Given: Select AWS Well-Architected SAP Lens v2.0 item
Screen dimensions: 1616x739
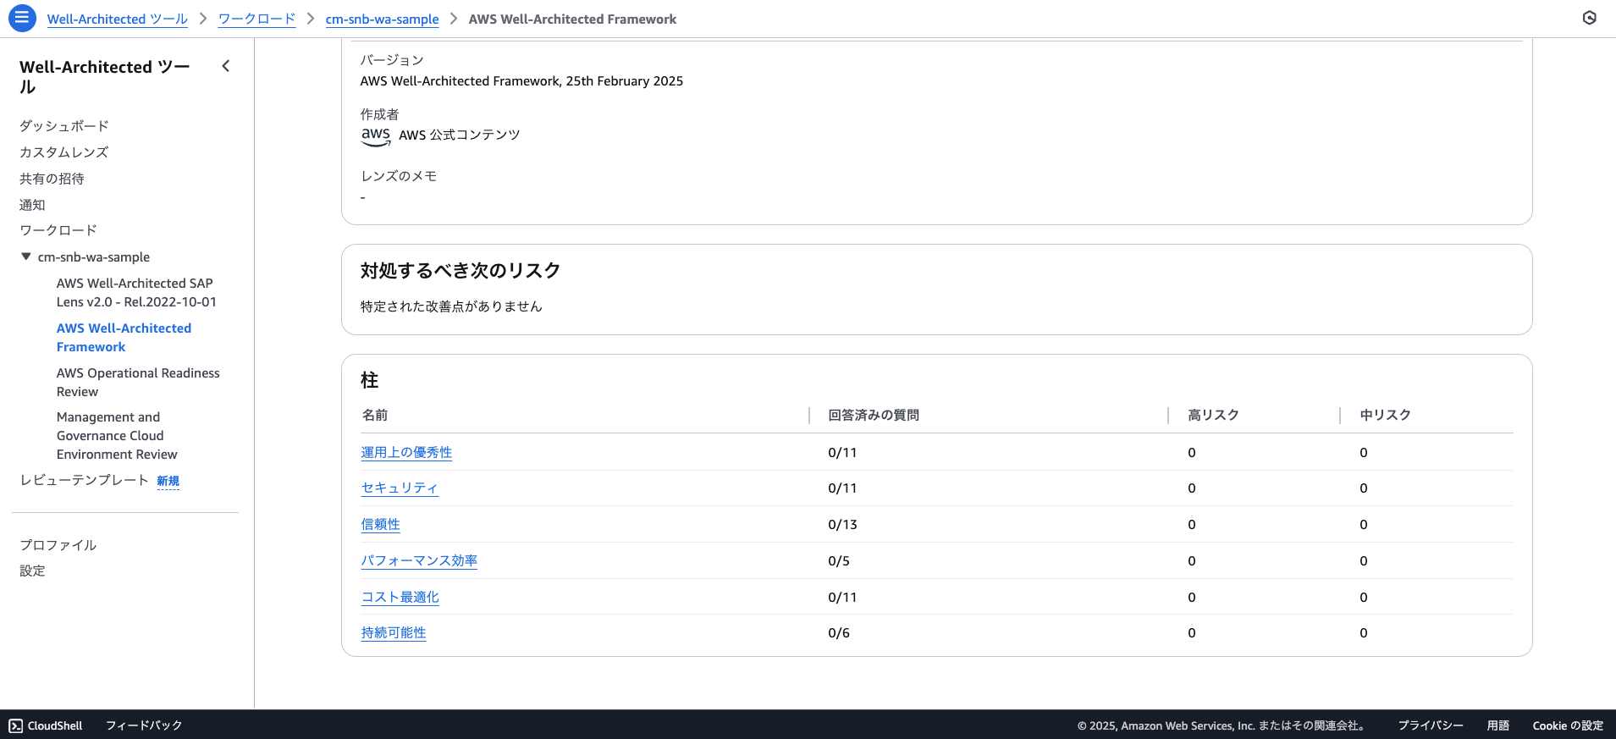Looking at the screenshot, I should pyautogui.click(x=136, y=293).
